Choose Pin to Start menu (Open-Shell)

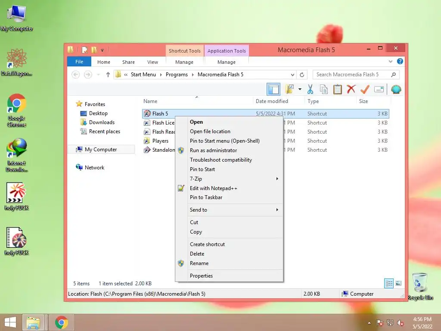(229, 141)
